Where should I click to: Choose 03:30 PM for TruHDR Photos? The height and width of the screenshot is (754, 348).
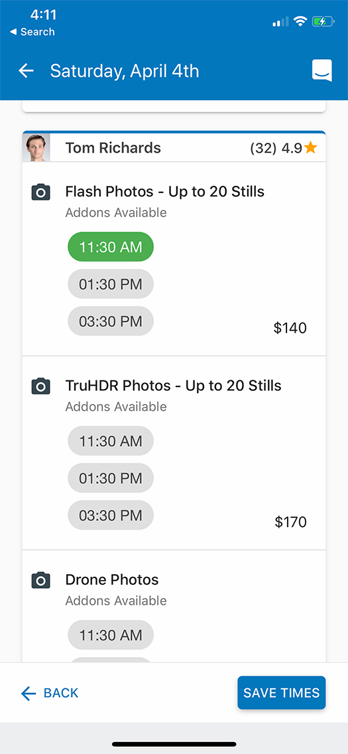click(111, 515)
